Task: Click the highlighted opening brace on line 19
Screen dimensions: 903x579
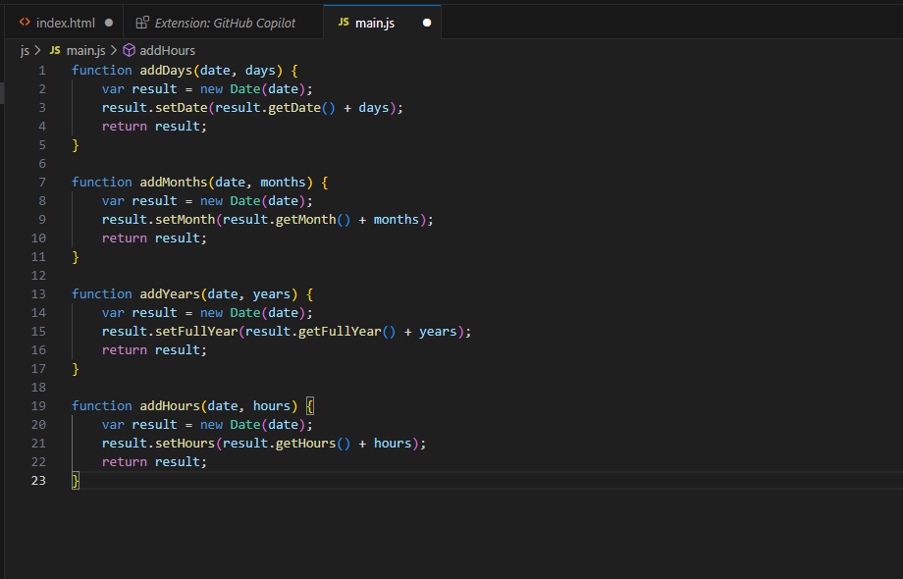Action: pos(310,406)
